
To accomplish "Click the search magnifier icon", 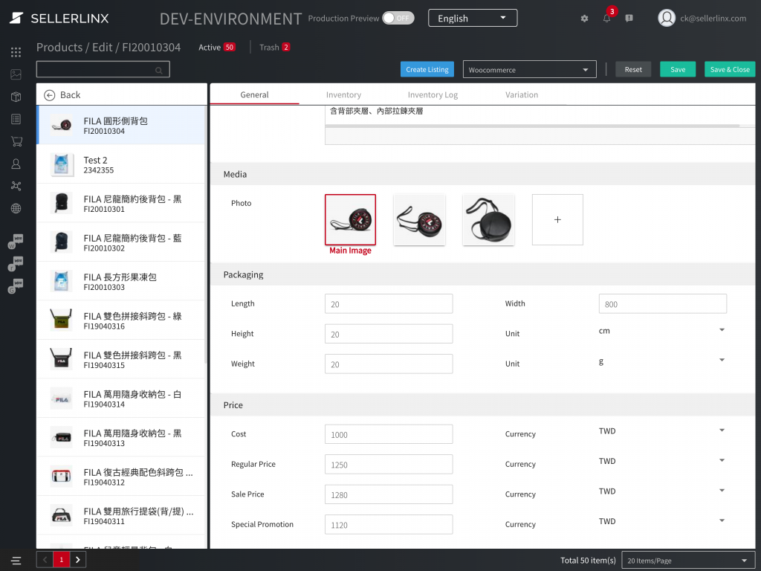I will coord(159,71).
